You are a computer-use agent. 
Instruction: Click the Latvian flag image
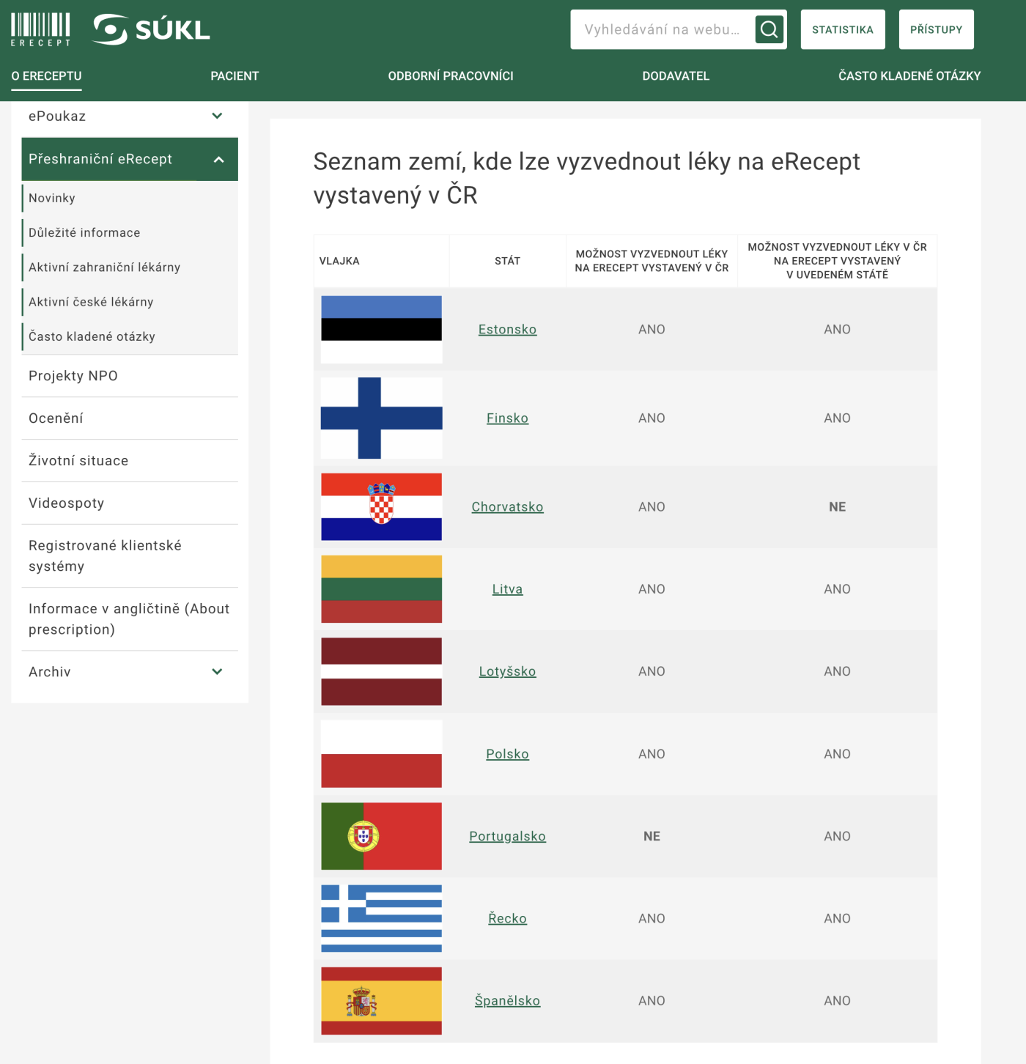coord(381,671)
